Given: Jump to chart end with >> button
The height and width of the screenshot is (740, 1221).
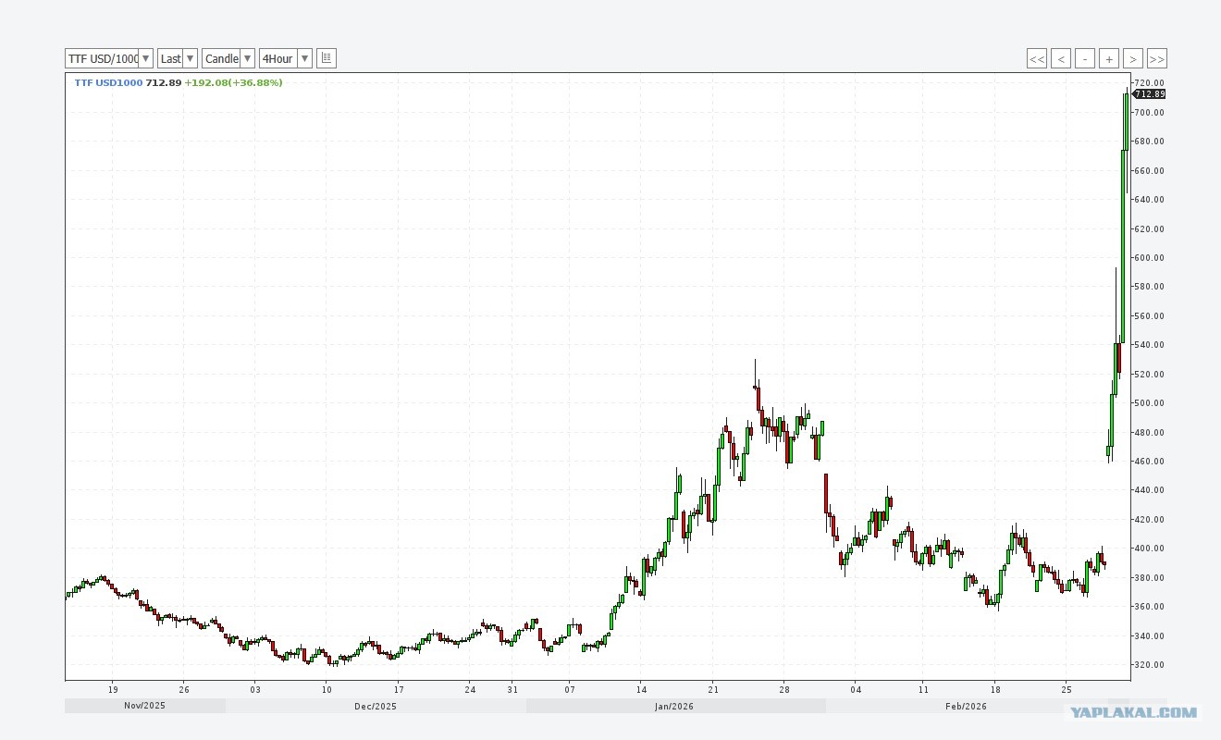Looking at the screenshot, I should 1157,59.
